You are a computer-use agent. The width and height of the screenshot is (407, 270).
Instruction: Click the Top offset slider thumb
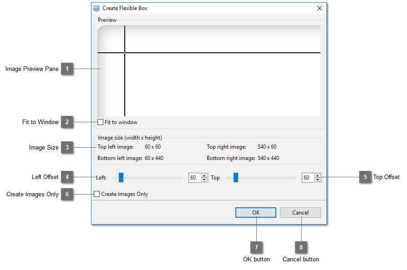[x=236, y=177]
